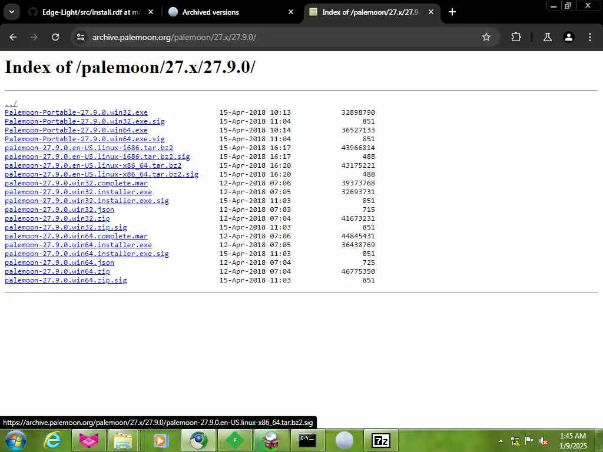Open the Extensions puzzle-piece menu
This screenshot has height=452, width=603.
point(516,37)
